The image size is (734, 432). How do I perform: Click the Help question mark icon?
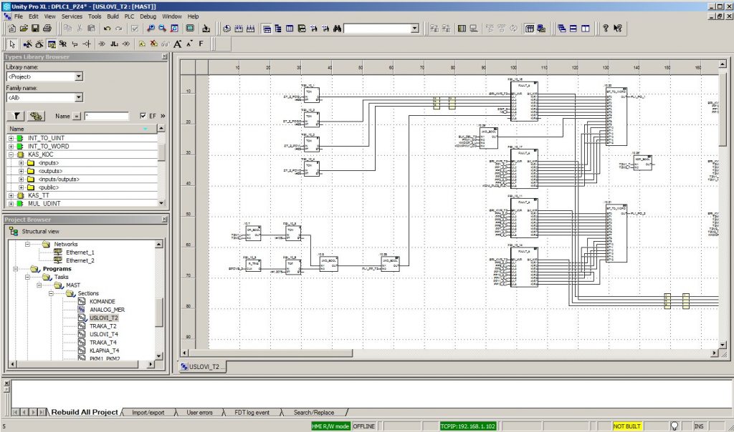[x=606, y=29]
